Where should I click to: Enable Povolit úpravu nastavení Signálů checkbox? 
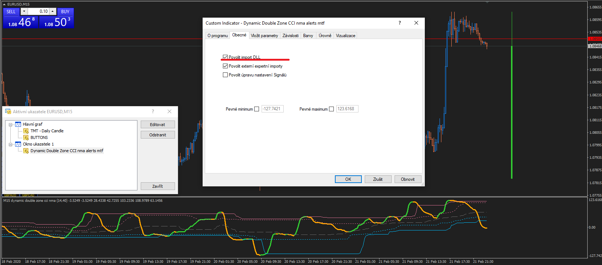[225, 75]
